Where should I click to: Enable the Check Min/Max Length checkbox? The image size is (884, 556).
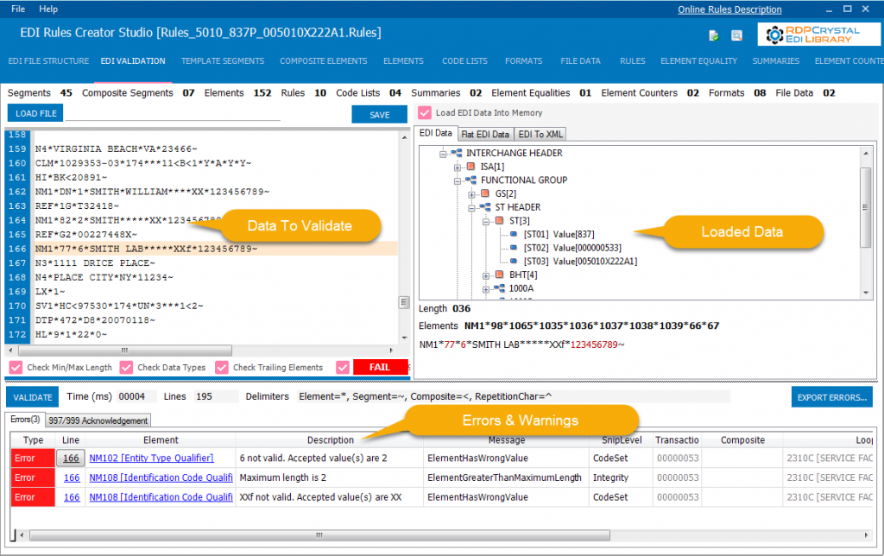[15, 367]
